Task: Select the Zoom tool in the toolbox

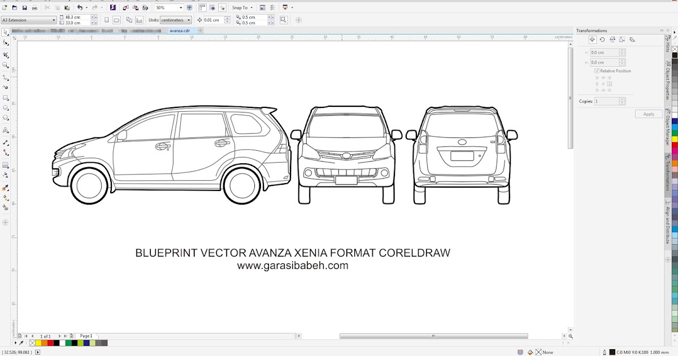Action: 6,66
